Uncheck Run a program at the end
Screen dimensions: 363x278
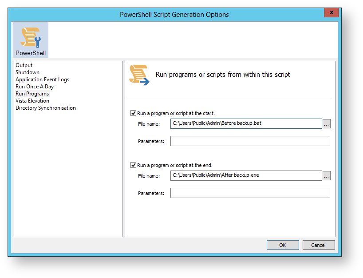pos(133,165)
